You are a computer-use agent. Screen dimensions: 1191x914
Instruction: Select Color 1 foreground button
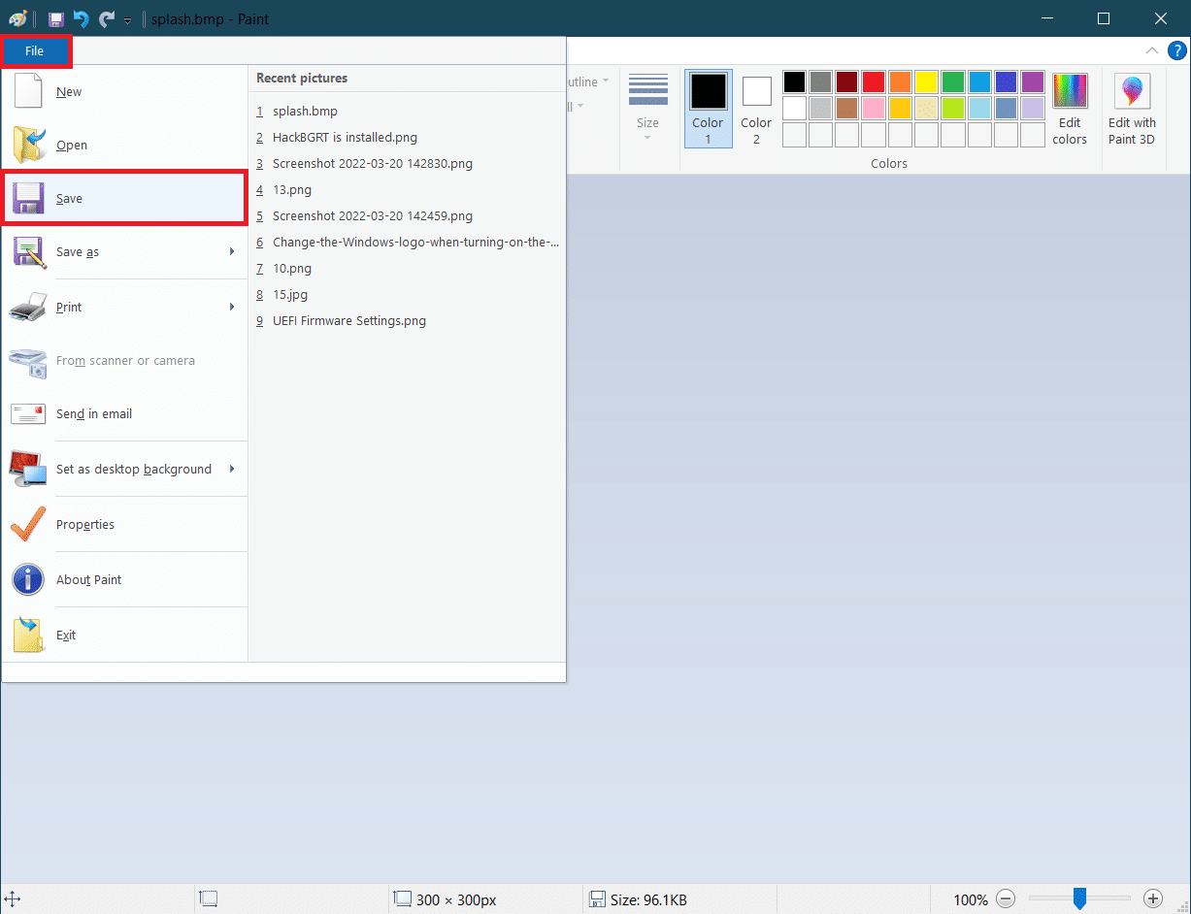click(x=708, y=109)
